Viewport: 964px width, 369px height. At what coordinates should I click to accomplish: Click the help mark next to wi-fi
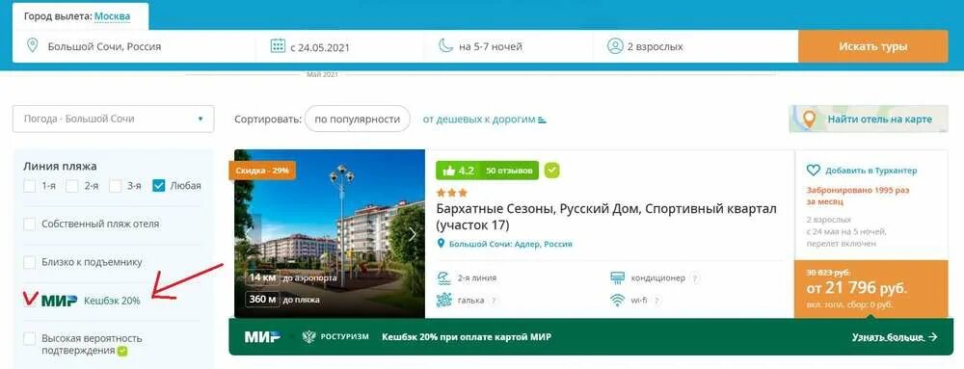pyautogui.click(x=657, y=301)
